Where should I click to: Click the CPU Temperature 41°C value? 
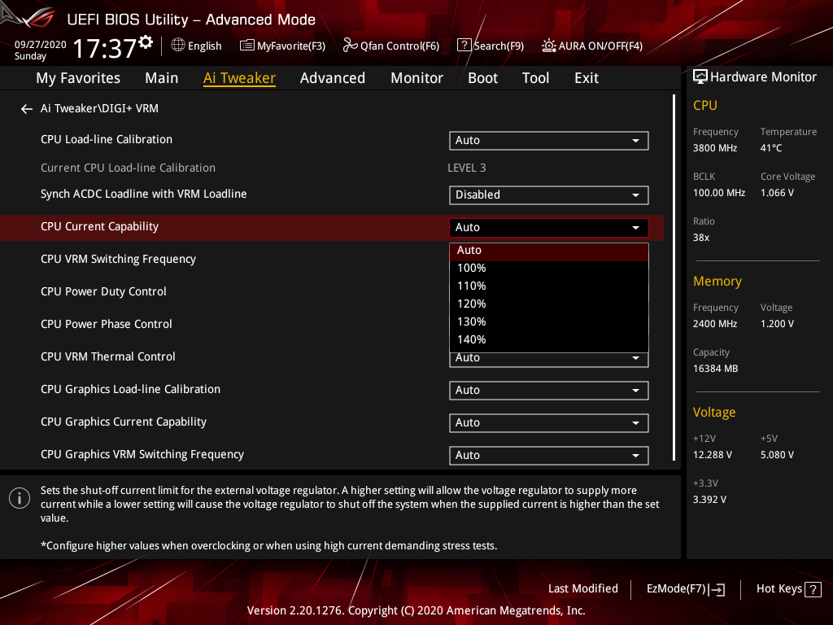771,148
